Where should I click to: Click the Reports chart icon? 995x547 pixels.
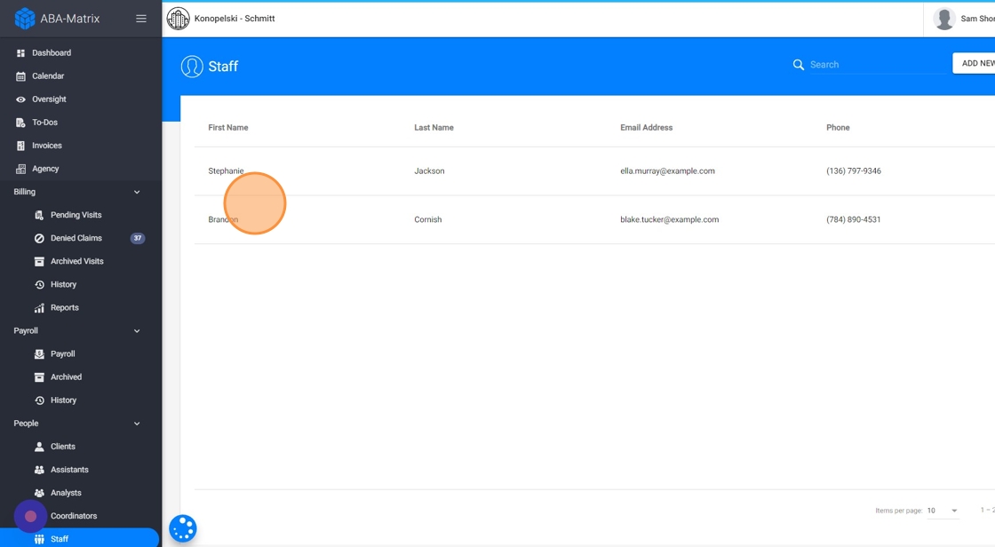39,308
